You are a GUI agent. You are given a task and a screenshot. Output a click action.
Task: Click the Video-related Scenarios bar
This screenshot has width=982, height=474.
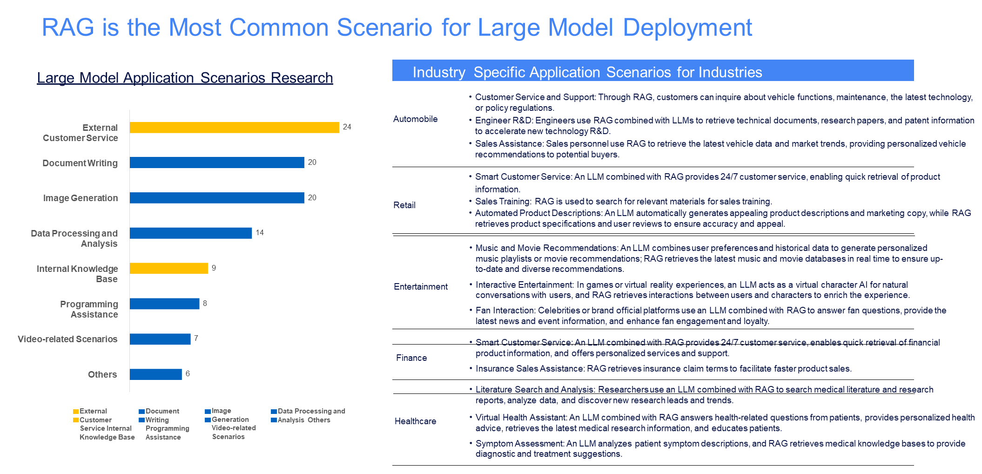(160, 339)
